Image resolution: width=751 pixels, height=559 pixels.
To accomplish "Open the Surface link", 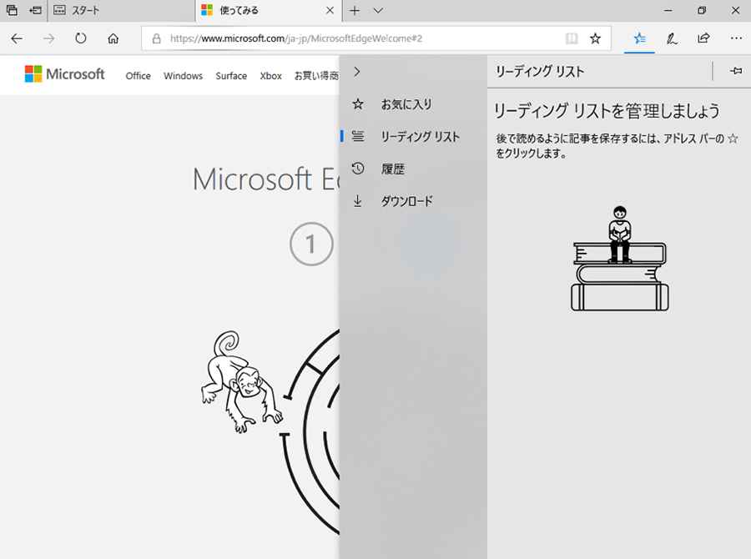I will [x=231, y=76].
